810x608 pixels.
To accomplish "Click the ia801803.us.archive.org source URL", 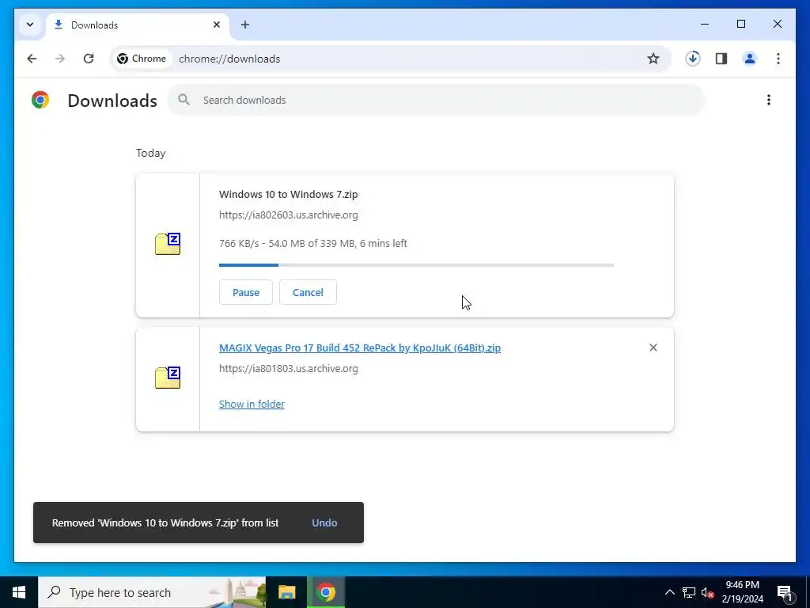I will [288, 369].
